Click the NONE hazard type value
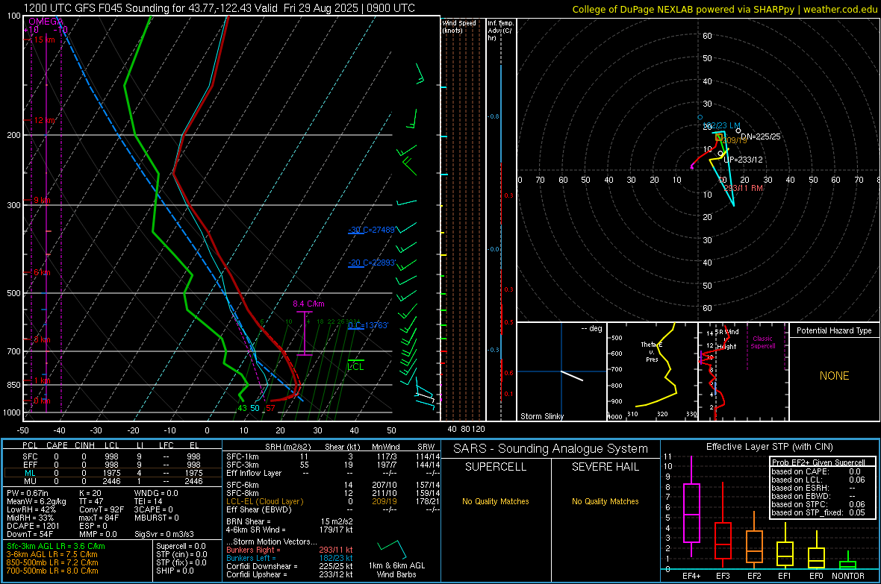 [x=834, y=376]
